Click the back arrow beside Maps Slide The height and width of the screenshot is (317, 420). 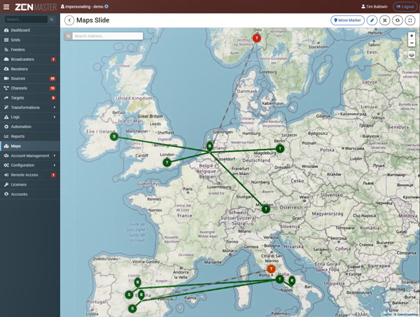coord(69,20)
